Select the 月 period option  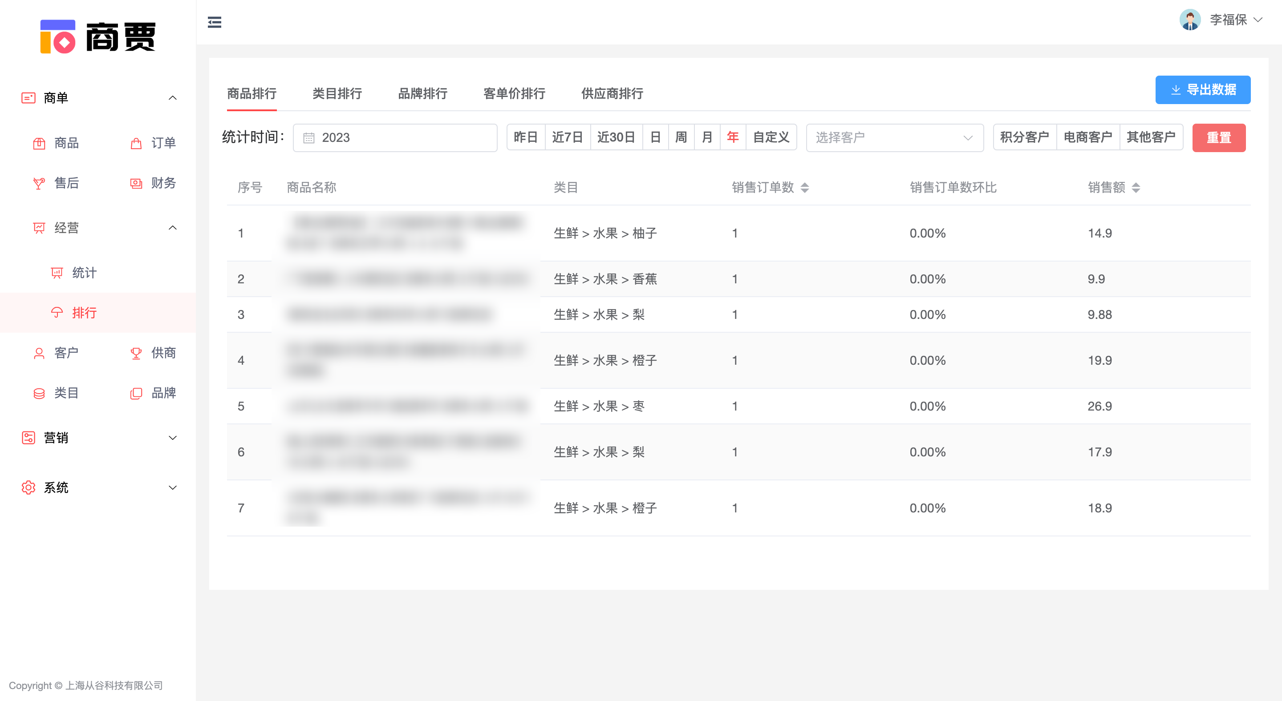(x=707, y=137)
